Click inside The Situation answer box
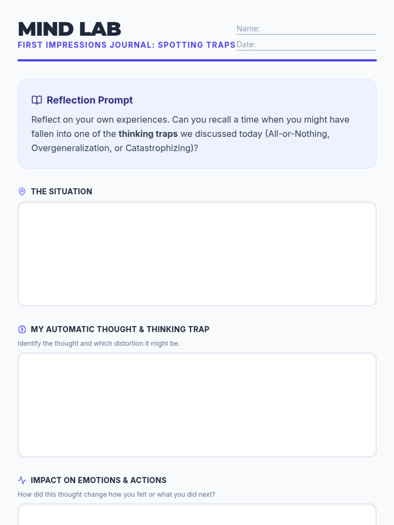 pyautogui.click(x=197, y=254)
